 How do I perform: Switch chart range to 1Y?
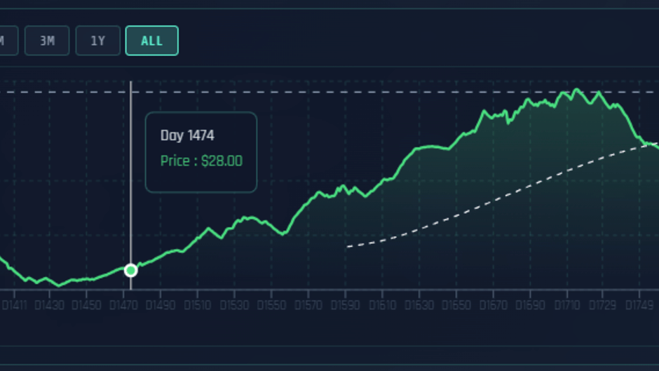pyautogui.click(x=97, y=41)
